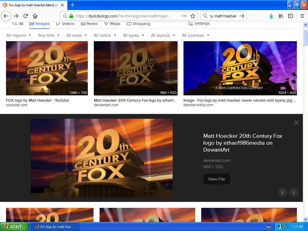This screenshot has height=231, width=308.
Task: Switch to the All search tab
Action: click(x=18, y=23)
